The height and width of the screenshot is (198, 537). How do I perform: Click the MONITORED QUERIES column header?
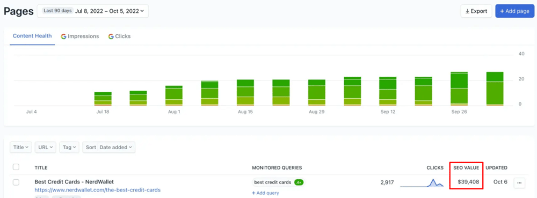click(277, 168)
